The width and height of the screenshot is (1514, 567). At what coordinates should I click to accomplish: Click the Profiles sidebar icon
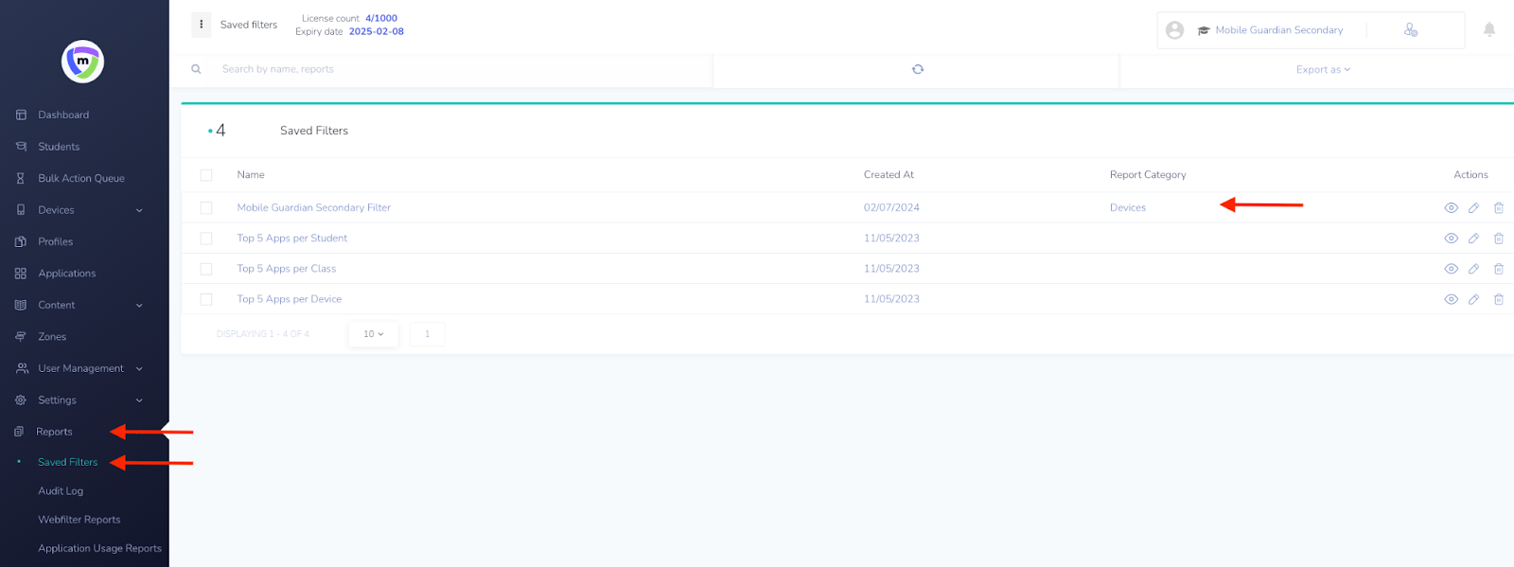pyautogui.click(x=21, y=241)
